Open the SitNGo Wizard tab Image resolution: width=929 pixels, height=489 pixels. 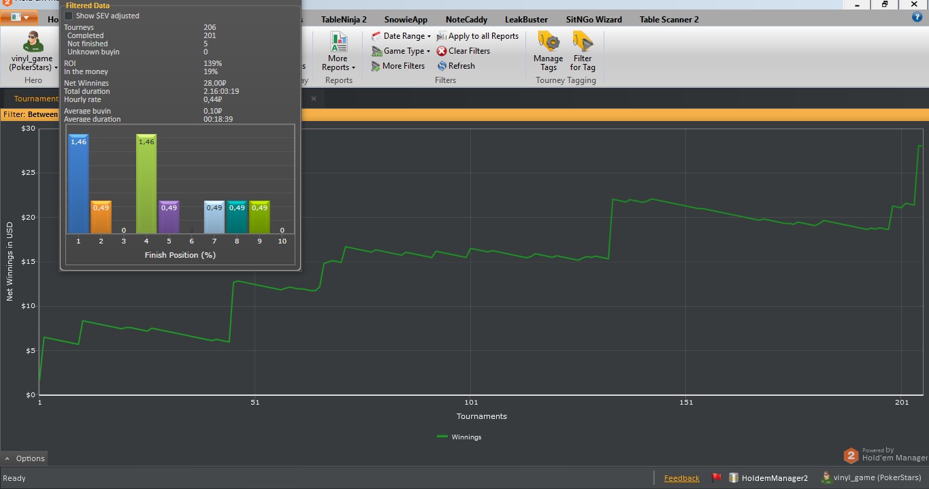(593, 20)
